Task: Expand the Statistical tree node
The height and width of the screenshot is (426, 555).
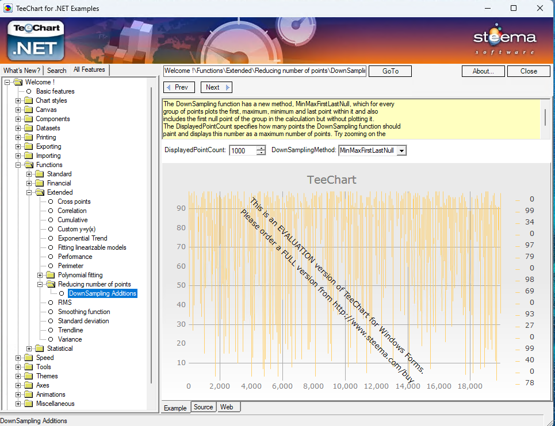Action: coord(29,348)
